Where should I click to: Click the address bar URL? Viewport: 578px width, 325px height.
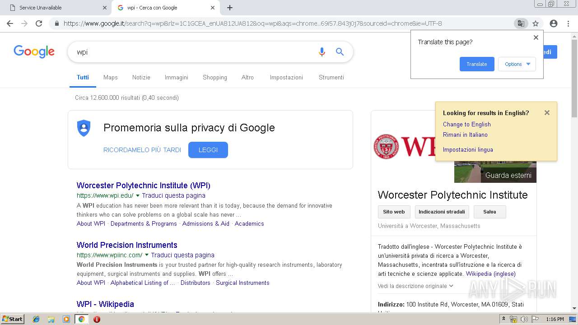(x=253, y=23)
